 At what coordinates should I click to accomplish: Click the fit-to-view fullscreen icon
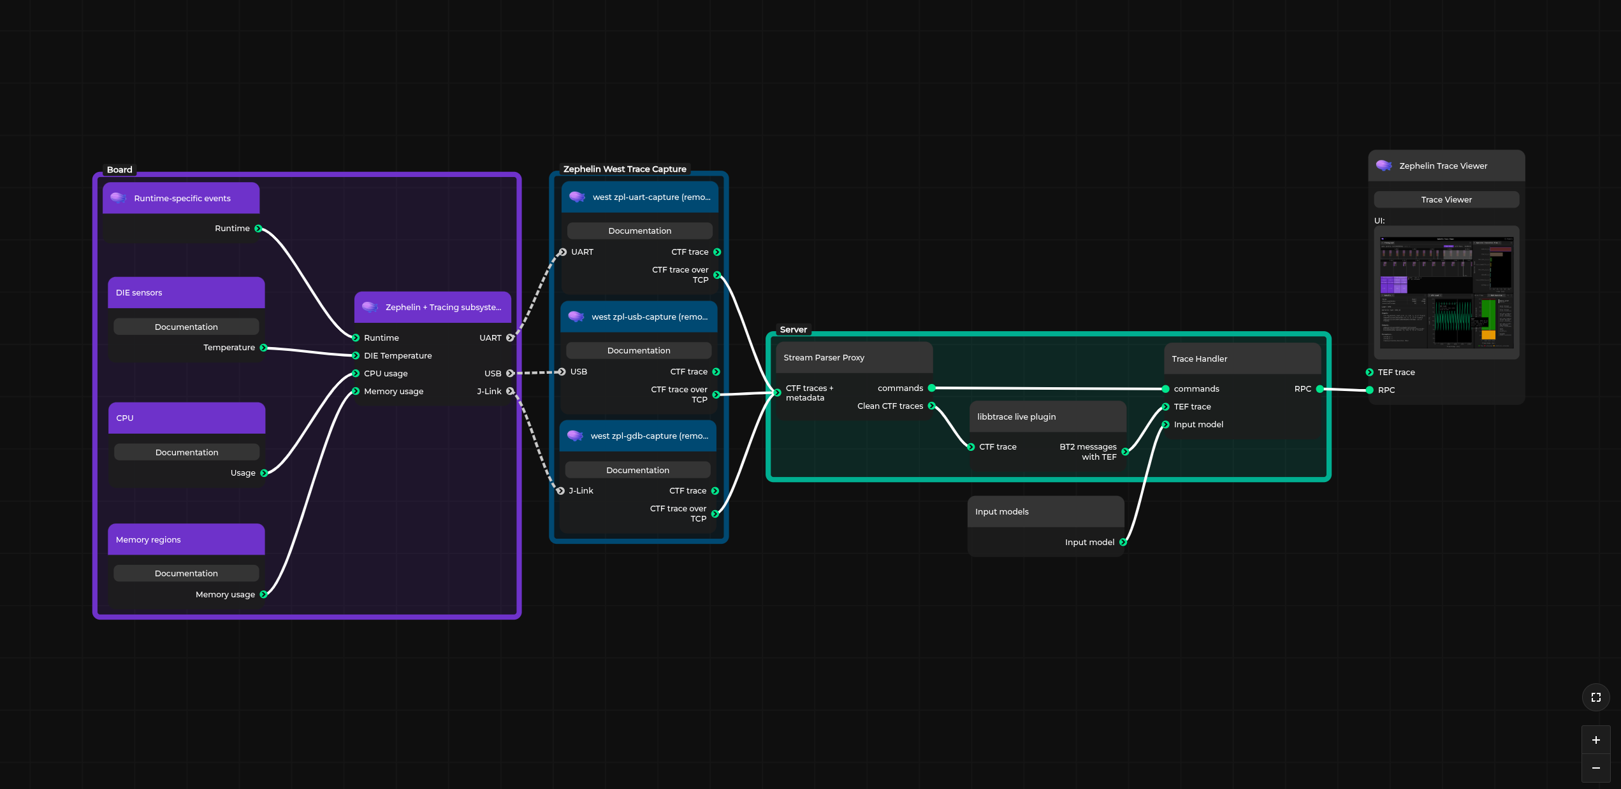tap(1596, 697)
